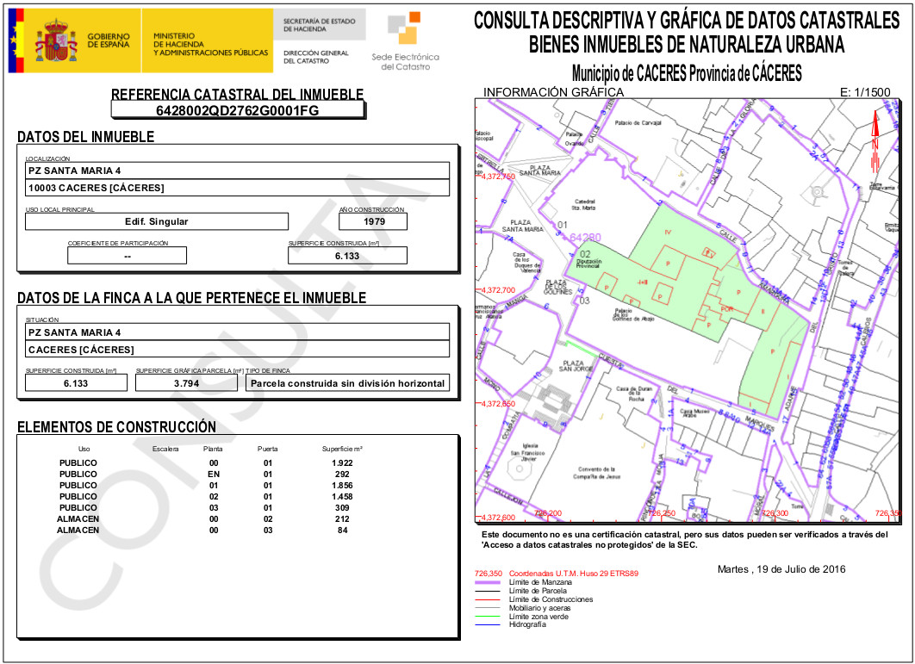
Task: Select the Año Construcción 1979 field
Action: pos(373,221)
